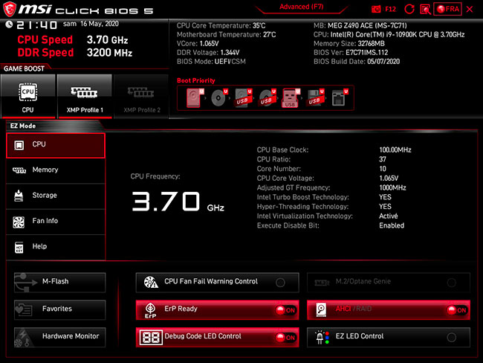Viewport: 483px width, 363px height.
Task: Disable Debug Code LED Control
Action: point(285,337)
